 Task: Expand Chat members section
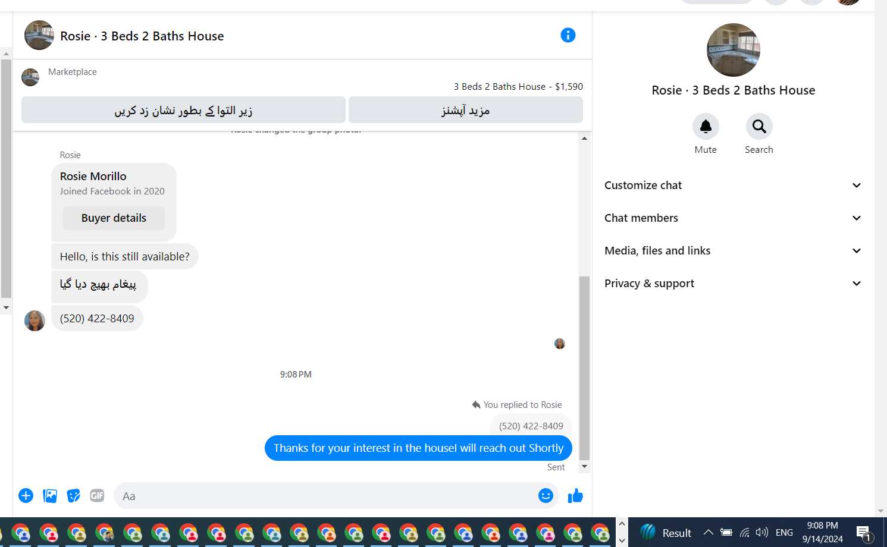[x=733, y=218]
